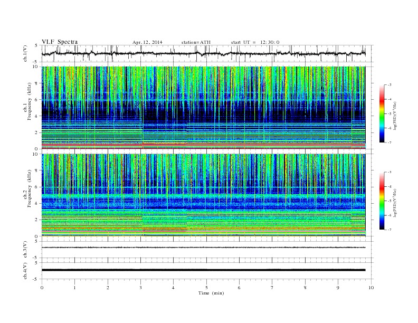The height and width of the screenshot is (323, 418).
Task: Click the time axis tick label '9'
Action: pyautogui.click(x=338, y=288)
